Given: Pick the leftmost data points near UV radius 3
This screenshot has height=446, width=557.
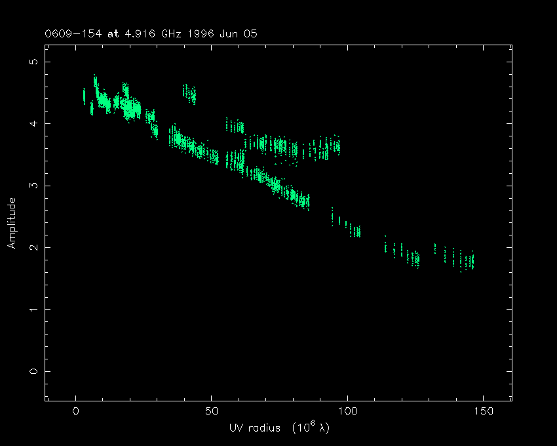Looking at the screenshot, I should tap(84, 96).
